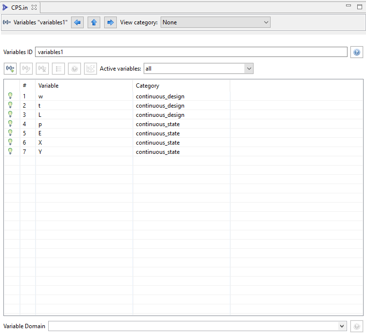Toggle the lightbulb for variable w
The image size is (366, 335).
tap(10, 96)
